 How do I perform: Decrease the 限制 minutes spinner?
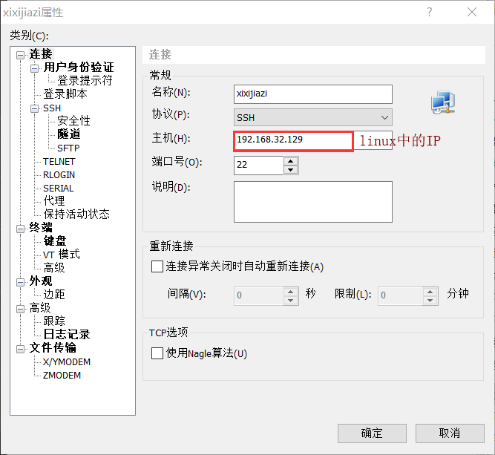point(430,301)
